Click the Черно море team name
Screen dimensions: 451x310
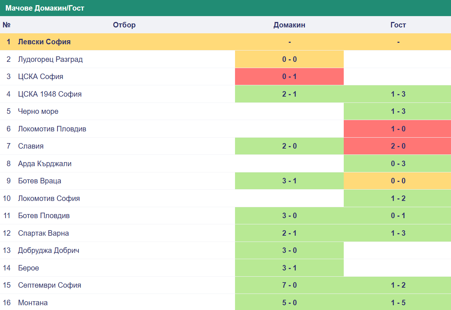(x=38, y=111)
